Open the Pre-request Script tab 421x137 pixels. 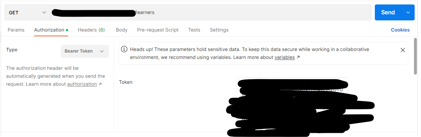pyautogui.click(x=158, y=30)
